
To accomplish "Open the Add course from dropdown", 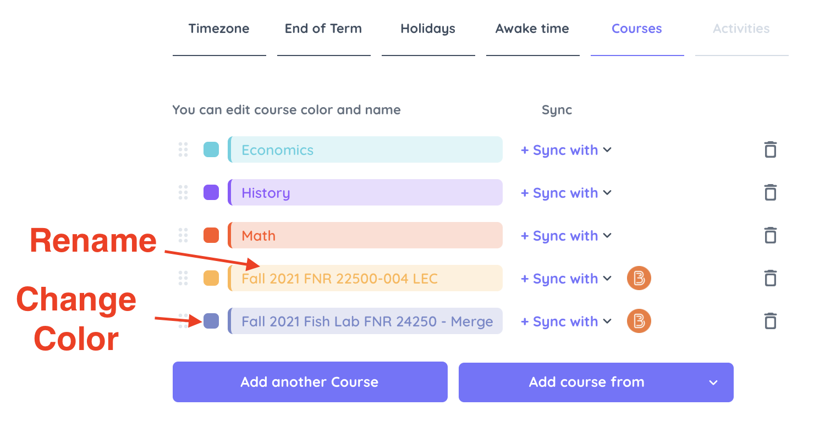I will (x=596, y=382).
